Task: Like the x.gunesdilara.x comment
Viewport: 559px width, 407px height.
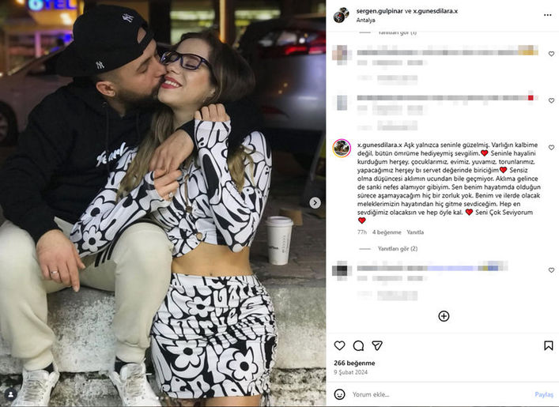Action: (551, 148)
